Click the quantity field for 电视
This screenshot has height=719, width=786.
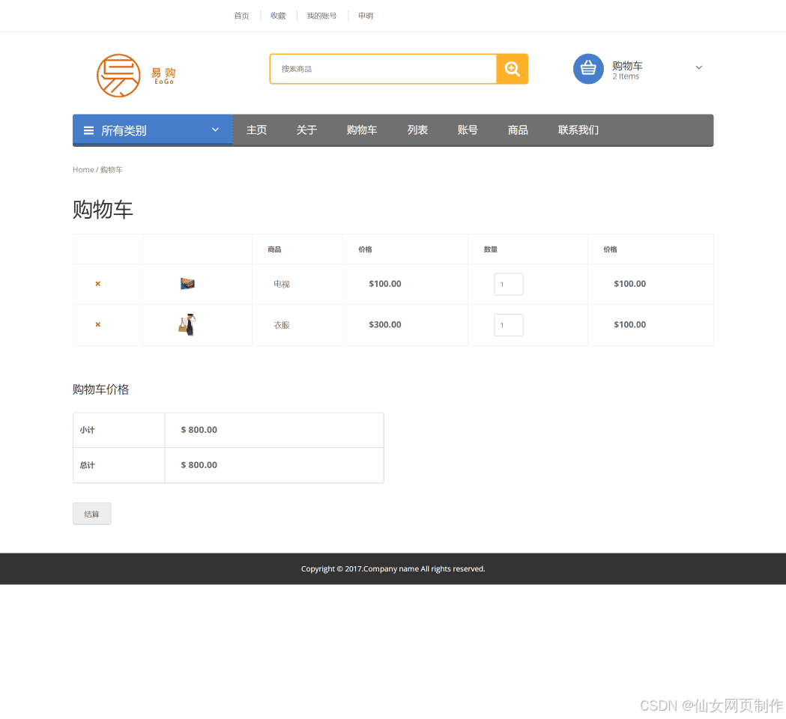(509, 284)
